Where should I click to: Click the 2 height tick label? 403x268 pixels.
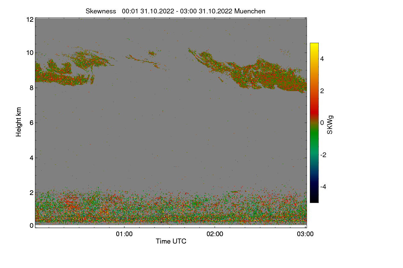coord(32,193)
